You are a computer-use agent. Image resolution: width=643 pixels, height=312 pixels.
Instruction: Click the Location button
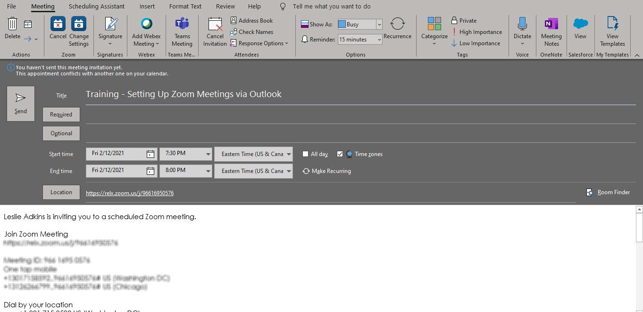coord(61,192)
